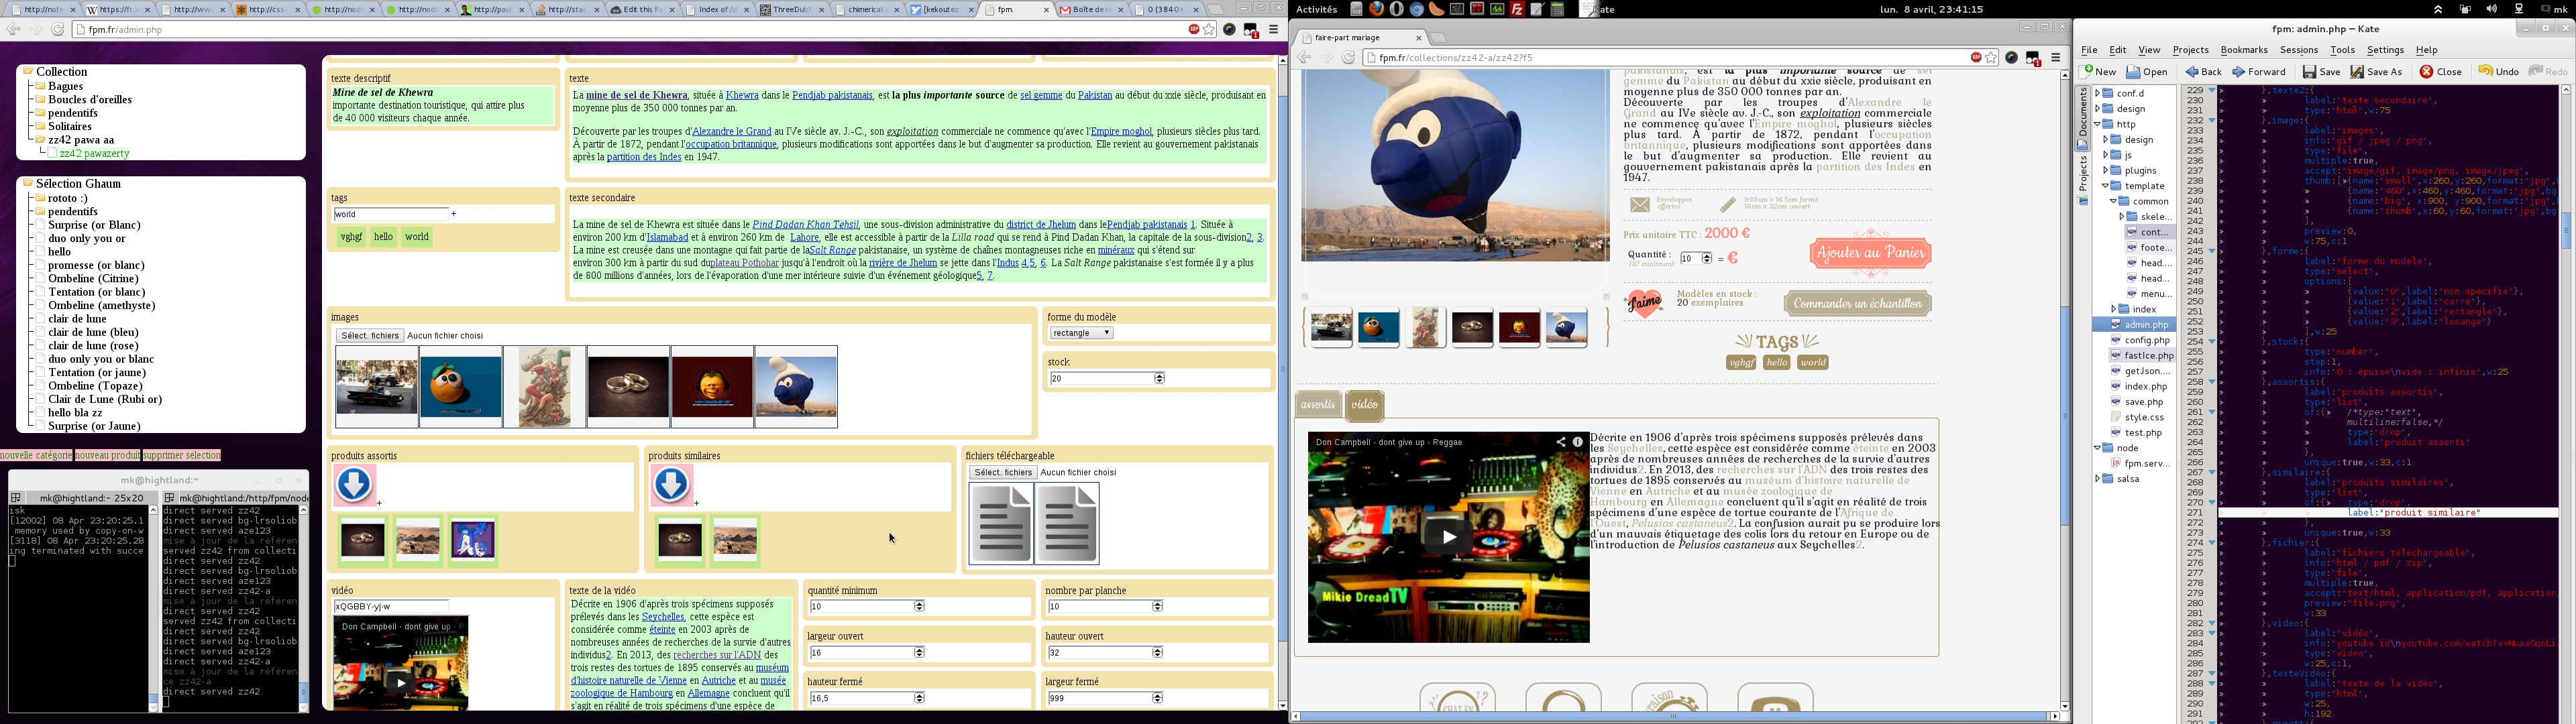Bookmark fpm.fr/admin.php with the star icon
Viewport: 2576px width, 724px height.
1209,30
